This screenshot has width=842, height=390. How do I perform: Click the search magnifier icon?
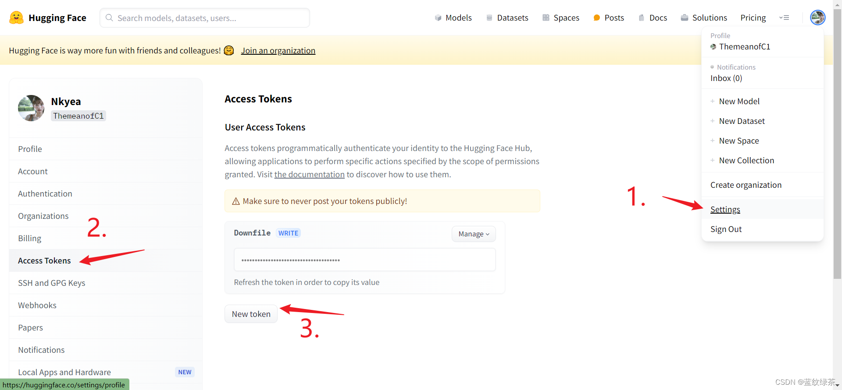point(109,18)
